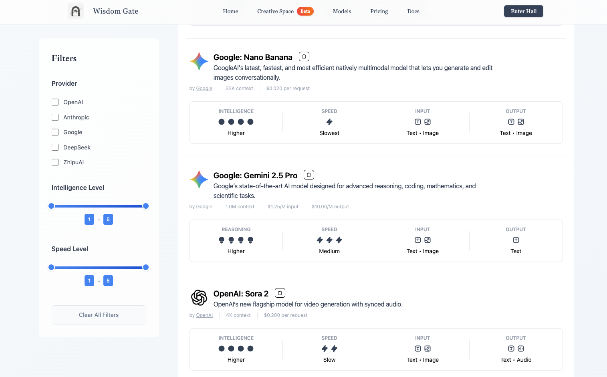Click the Speed Level slider left handle
Image resolution: width=607 pixels, height=377 pixels.
pos(51,267)
